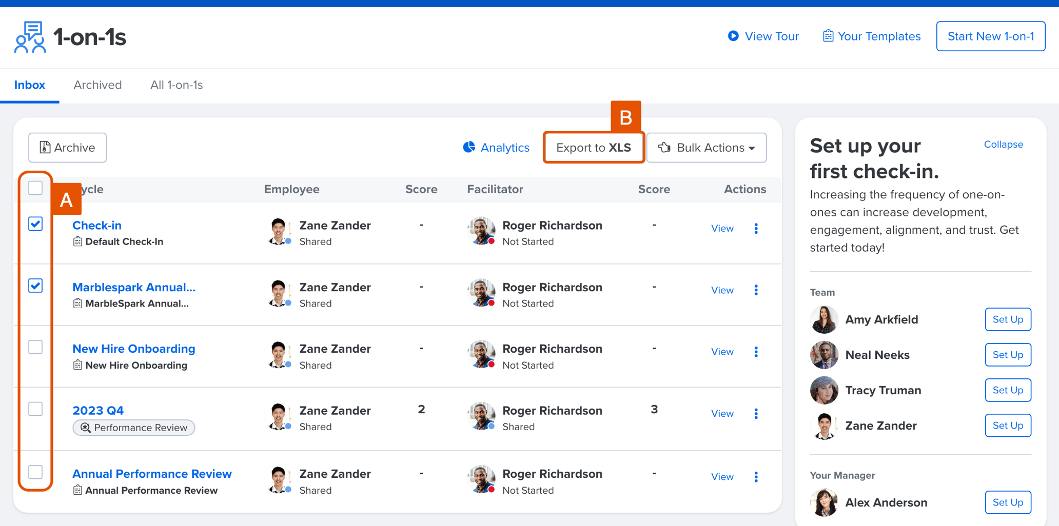
Task: Open the Check-in row three-dot menu
Action: (x=756, y=229)
